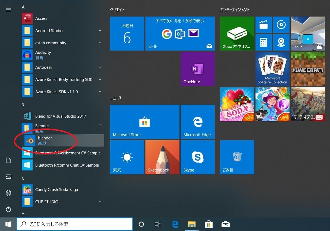Open Microsoft Solitaire Collection tile
The height and width of the screenshot is (231, 330).
pos(272,69)
